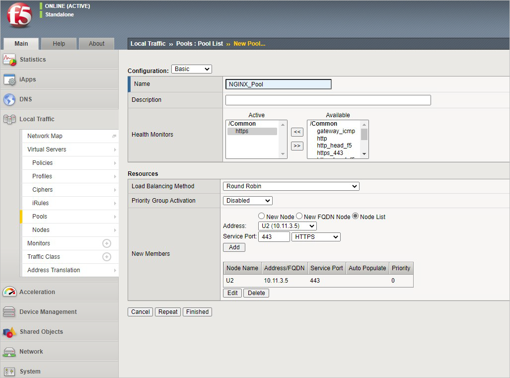Switch to the Help tab
This screenshot has height=378, width=510.
coord(59,44)
